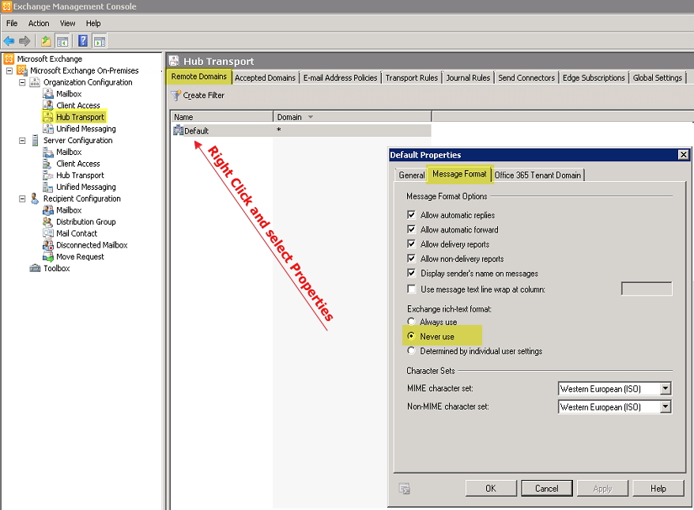The height and width of the screenshot is (510, 694).
Task: Click the Back arrow toolbar icon
Action: point(9,41)
